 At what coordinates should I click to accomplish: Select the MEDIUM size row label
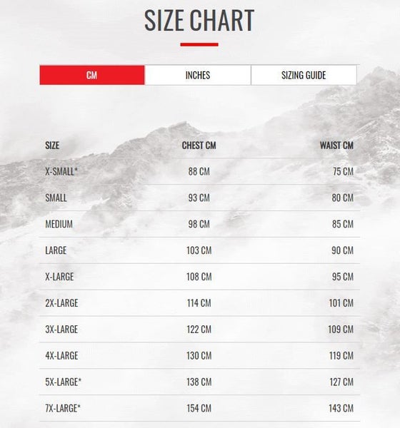pos(59,224)
